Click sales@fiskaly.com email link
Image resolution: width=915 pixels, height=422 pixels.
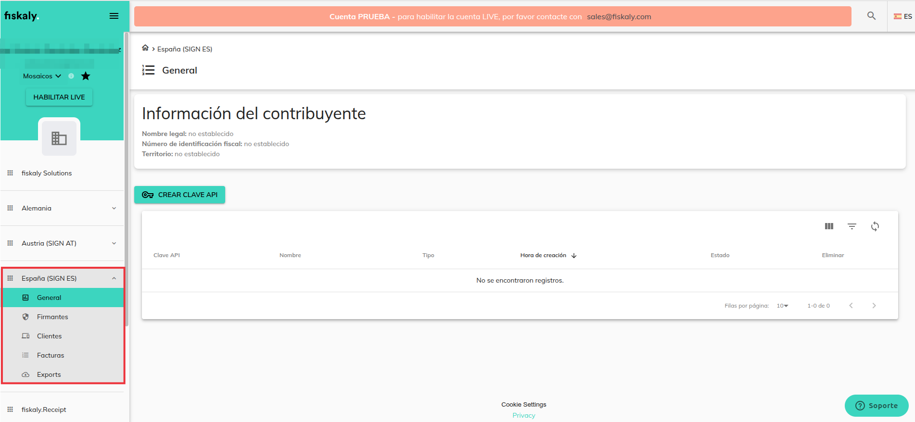(619, 16)
